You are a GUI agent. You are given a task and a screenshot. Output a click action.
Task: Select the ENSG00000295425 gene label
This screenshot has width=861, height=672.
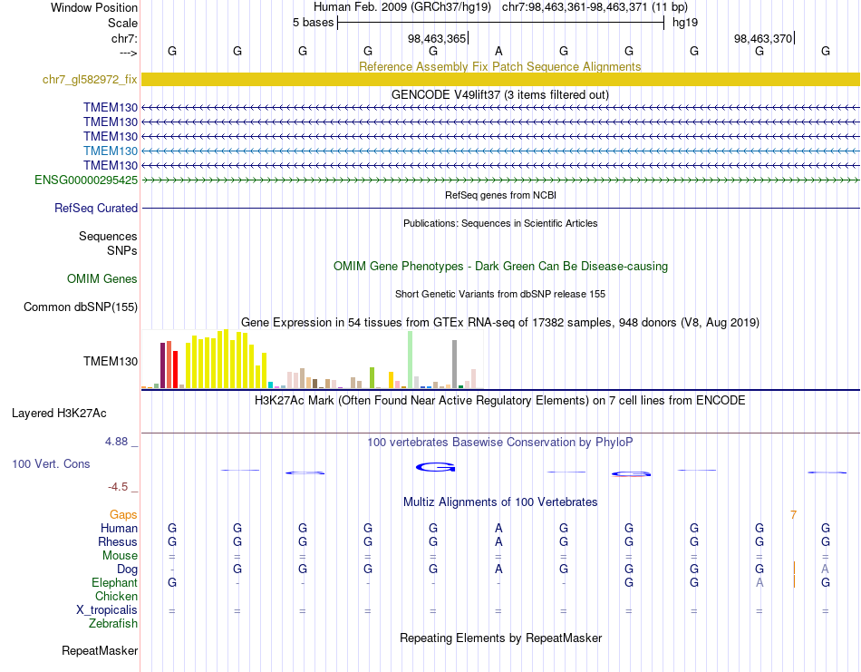(86, 180)
